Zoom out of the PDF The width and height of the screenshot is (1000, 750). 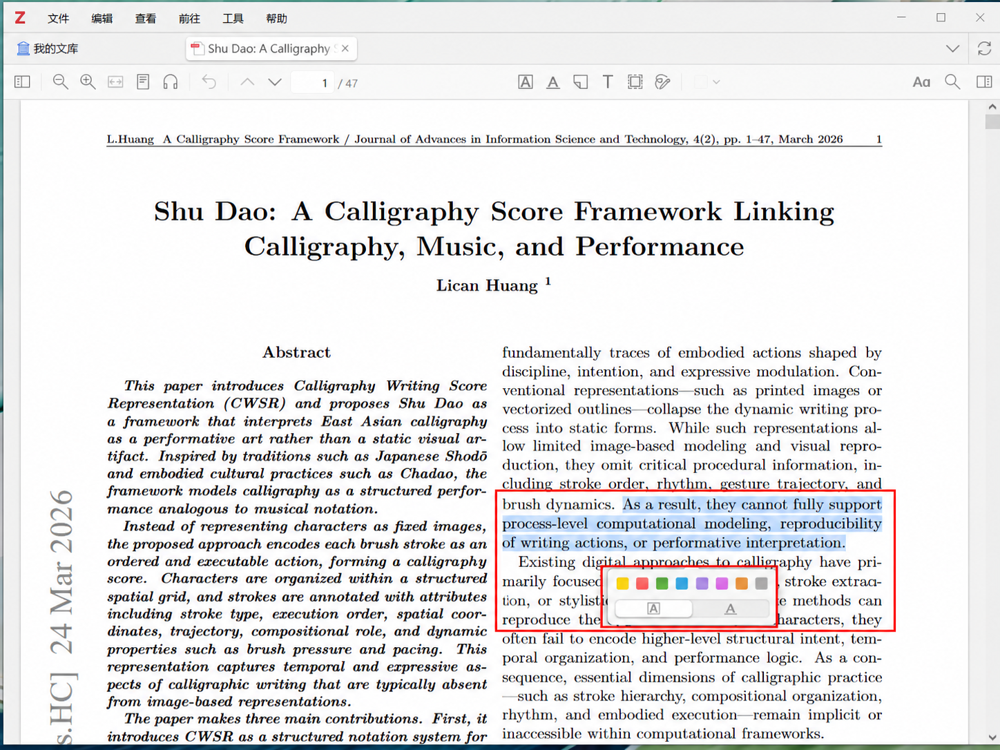pos(61,82)
